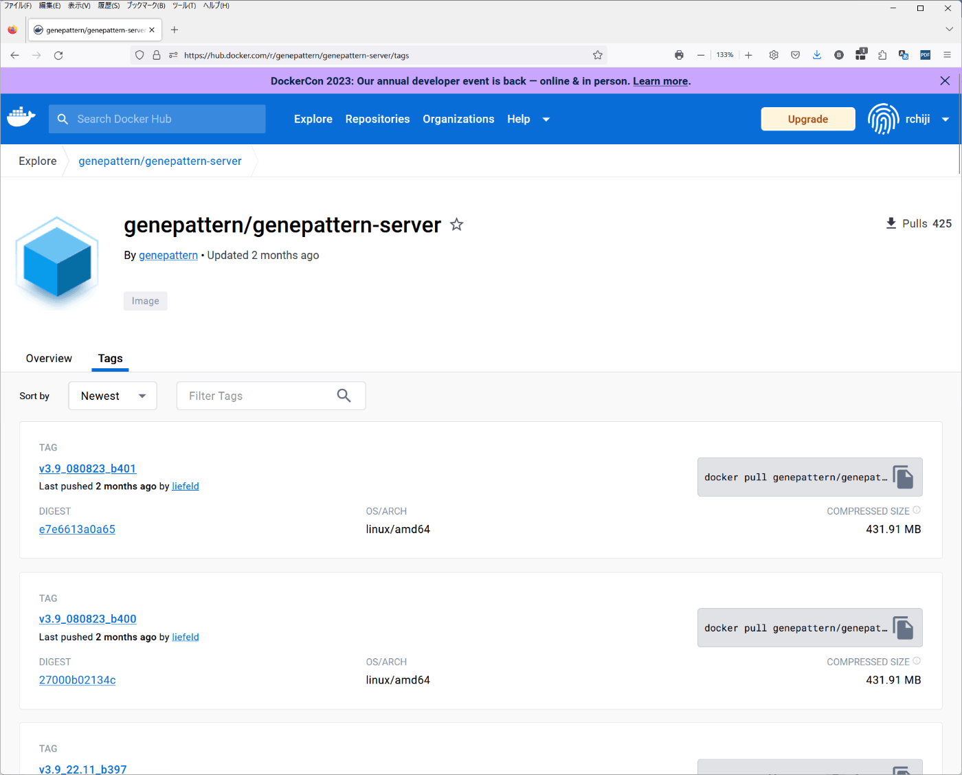Open tag v3.9_080823_b401
962x775 pixels.
pyautogui.click(x=88, y=469)
